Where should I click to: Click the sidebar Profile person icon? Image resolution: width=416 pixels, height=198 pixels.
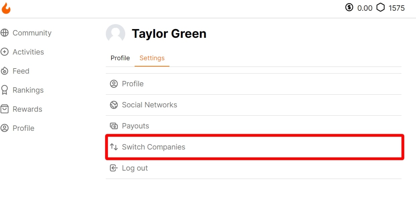pyautogui.click(x=4, y=128)
